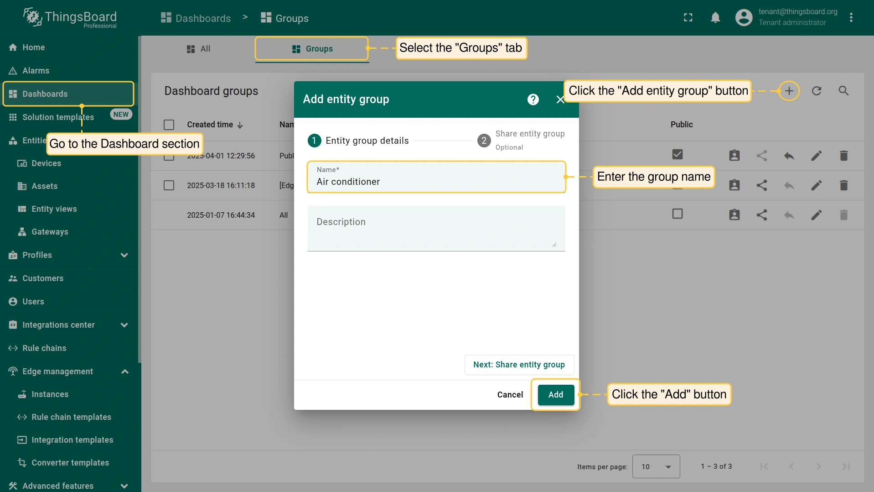The width and height of the screenshot is (874, 492).
Task: Click Next: Share entity group button
Action: [519, 365]
